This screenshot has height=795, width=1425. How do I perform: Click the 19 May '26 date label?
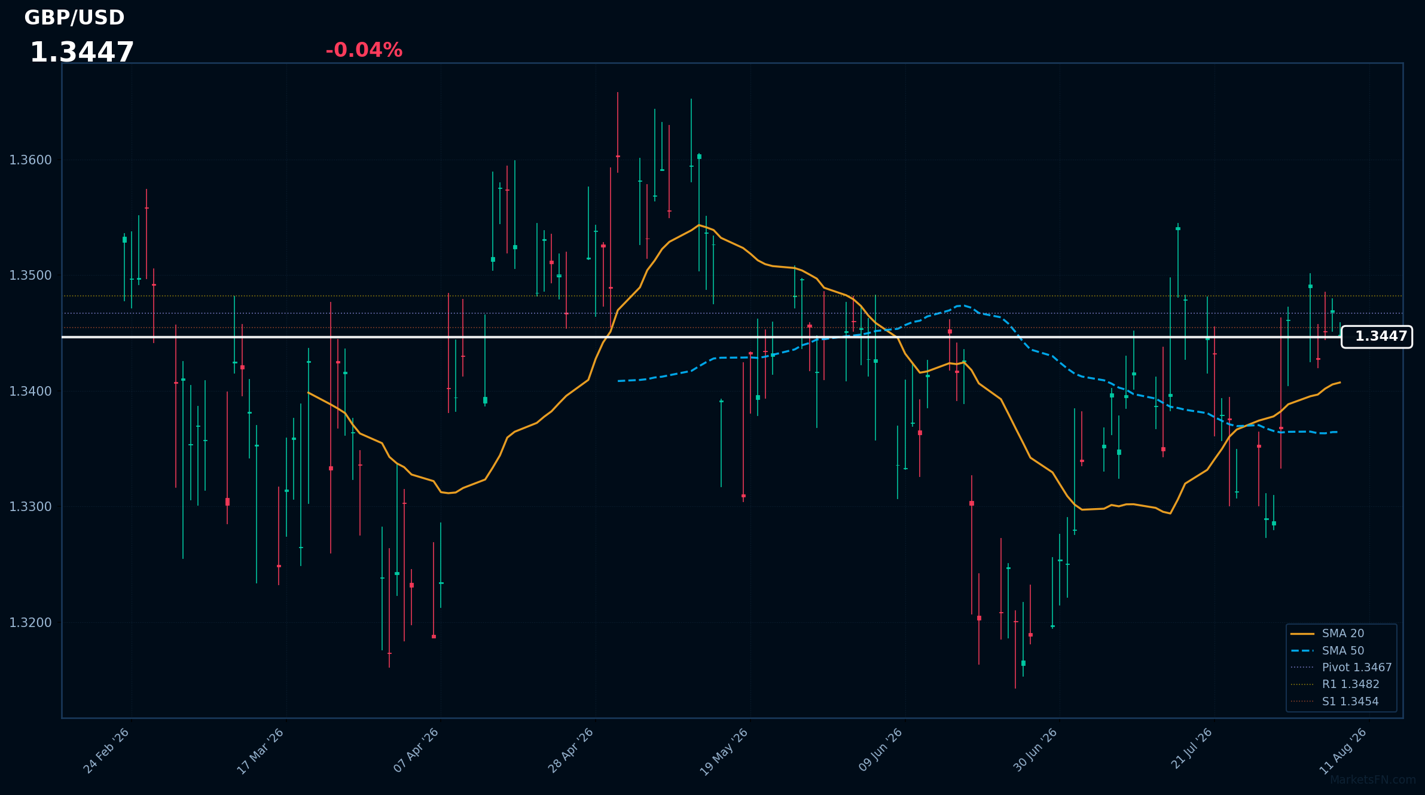tap(724, 752)
